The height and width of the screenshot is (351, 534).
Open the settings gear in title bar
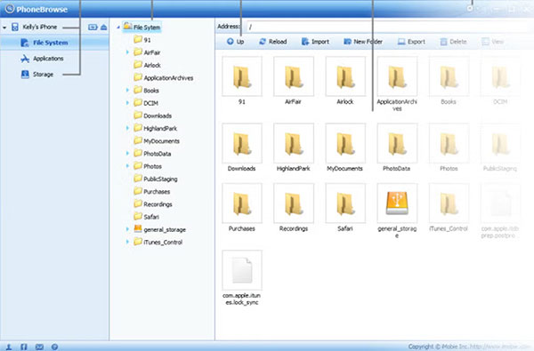click(x=470, y=9)
